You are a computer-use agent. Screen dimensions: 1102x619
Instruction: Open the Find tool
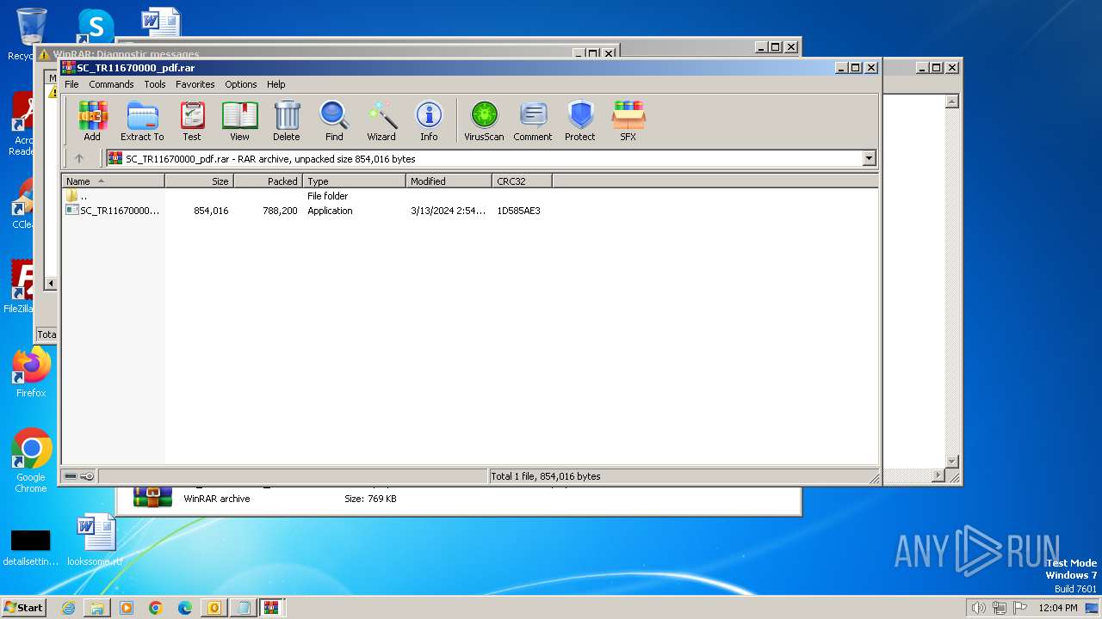(x=334, y=121)
